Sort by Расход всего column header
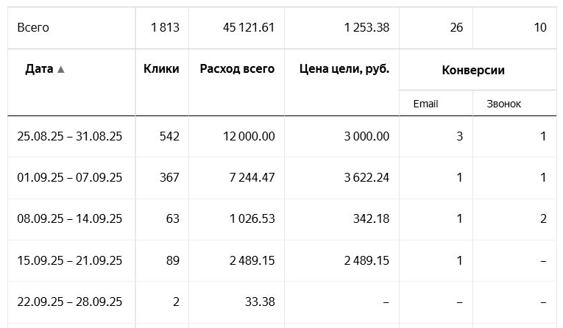Image resolution: width=563 pixels, height=328 pixels. tap(237, 69)
